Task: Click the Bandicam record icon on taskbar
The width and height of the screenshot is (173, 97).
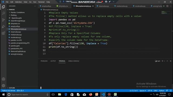Action: coord(109,95)
